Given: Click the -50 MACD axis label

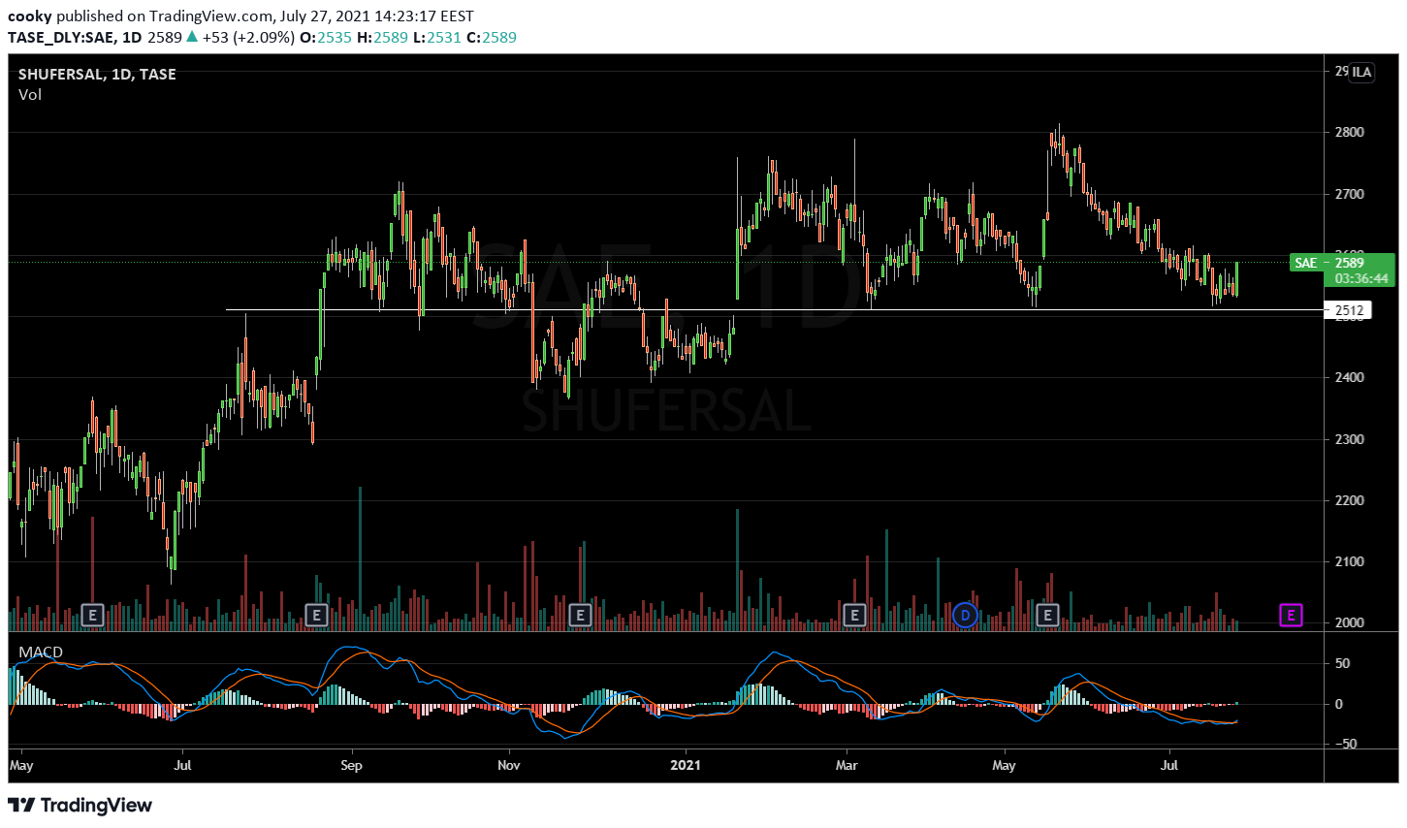Looking at the screenshot, I should point(1346,745).
